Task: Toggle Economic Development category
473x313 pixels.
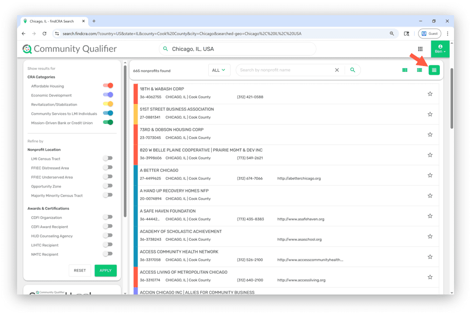Action: (x=108, y=95)
